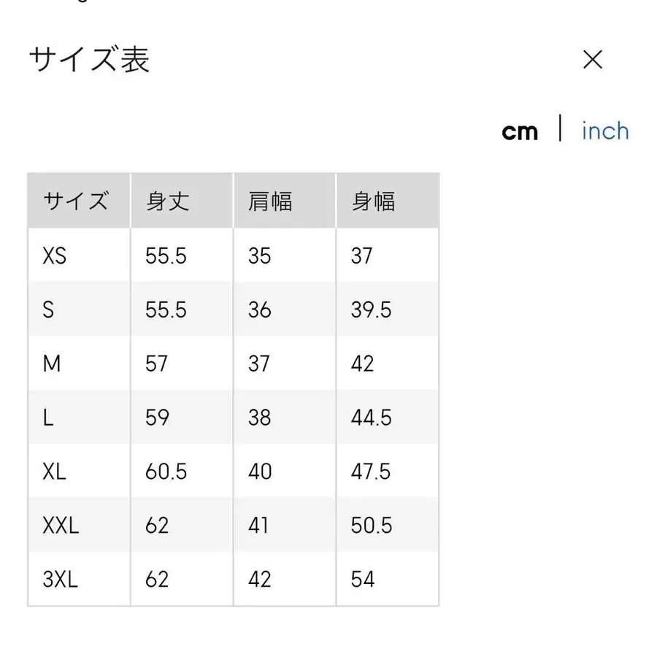Click the 身丈 value for size M
The width and height of the screenshot is (657, 657).
pyautogui.click(x=155, y=363)
